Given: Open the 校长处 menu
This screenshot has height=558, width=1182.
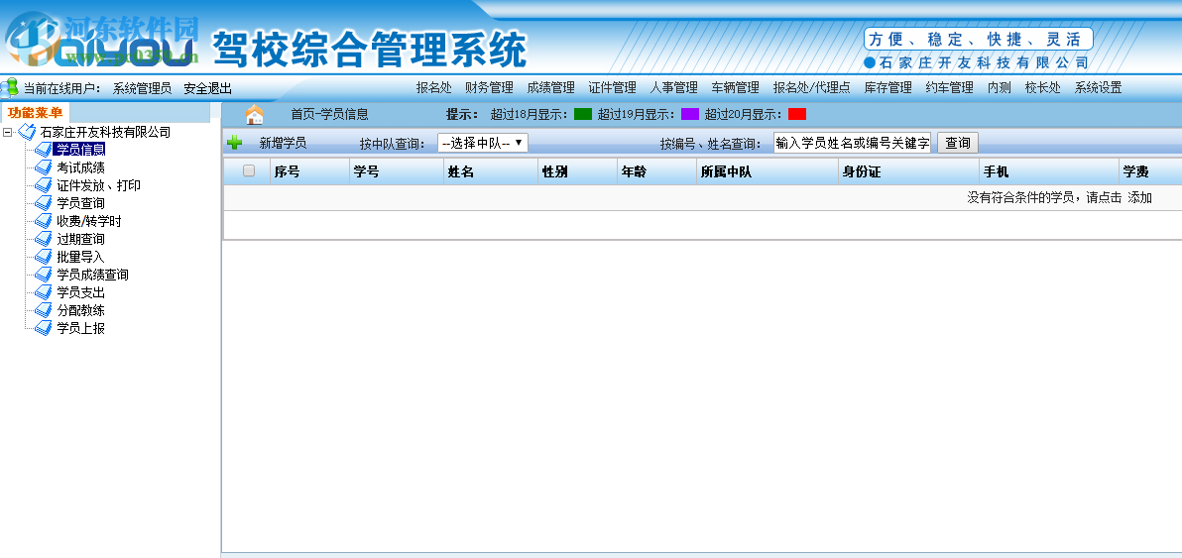Looking at the screenshot, I should [x=1042, y=87].
